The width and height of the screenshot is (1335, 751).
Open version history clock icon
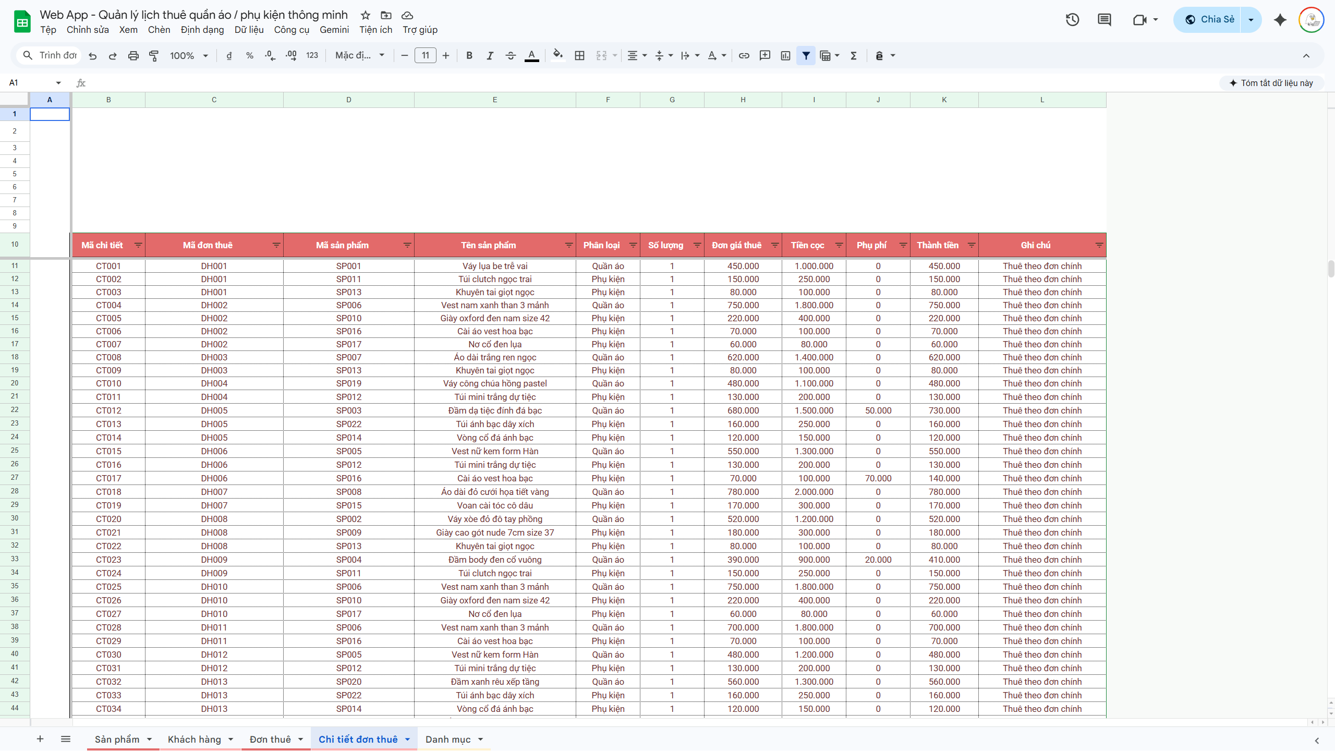(1072, 20)
